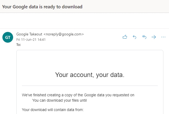This screenshot has height=114, width=169.
Task: Click 'Your download will contain data from:' line
Action: pos(53,110)
